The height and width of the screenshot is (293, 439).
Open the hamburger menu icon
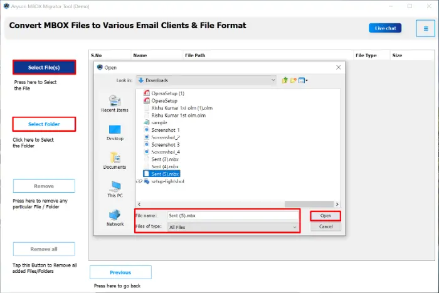426,28
